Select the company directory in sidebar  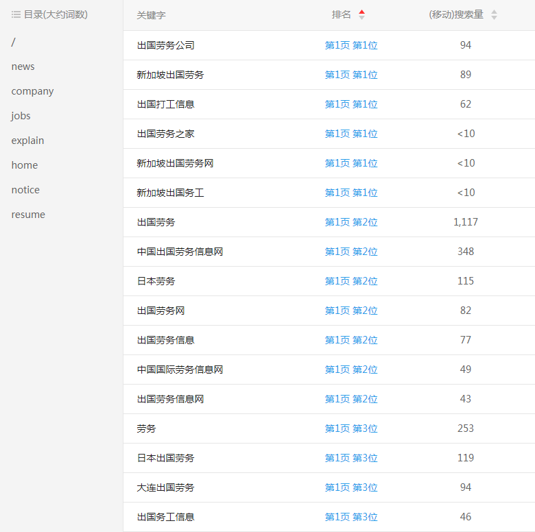pos(32,91)
